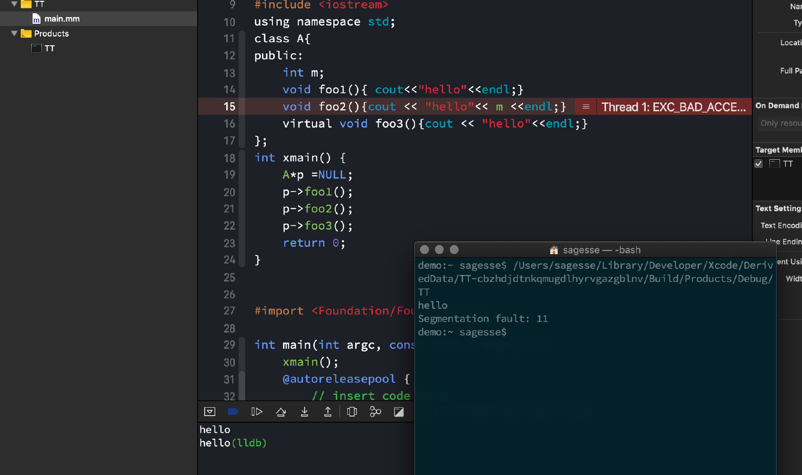
Task: Click the foo1 definition on line 14
Action: pos(403,90)
